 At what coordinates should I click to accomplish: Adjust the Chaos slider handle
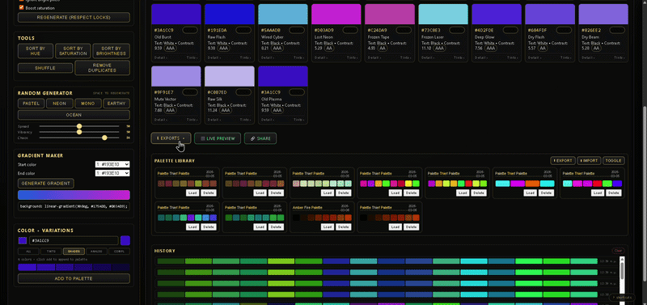(x=104, y=138)
